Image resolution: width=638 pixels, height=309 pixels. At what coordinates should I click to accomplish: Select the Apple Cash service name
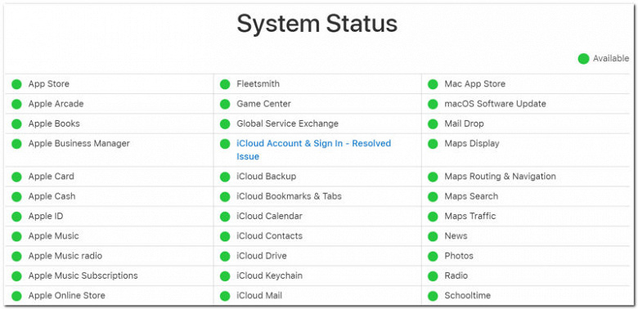[x=52, y=196]
